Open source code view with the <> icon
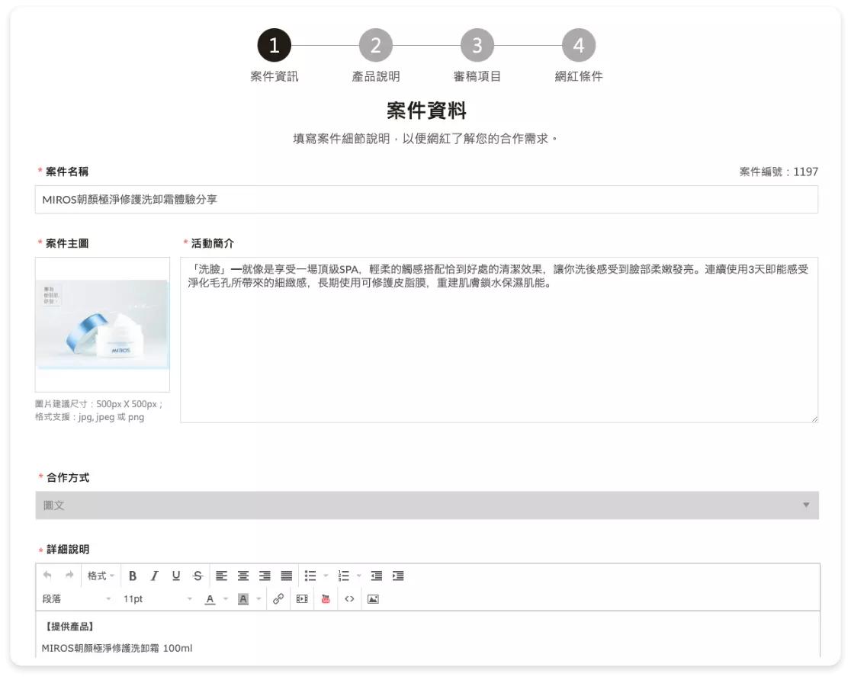The image size is (851, 680). pos(349,598)
